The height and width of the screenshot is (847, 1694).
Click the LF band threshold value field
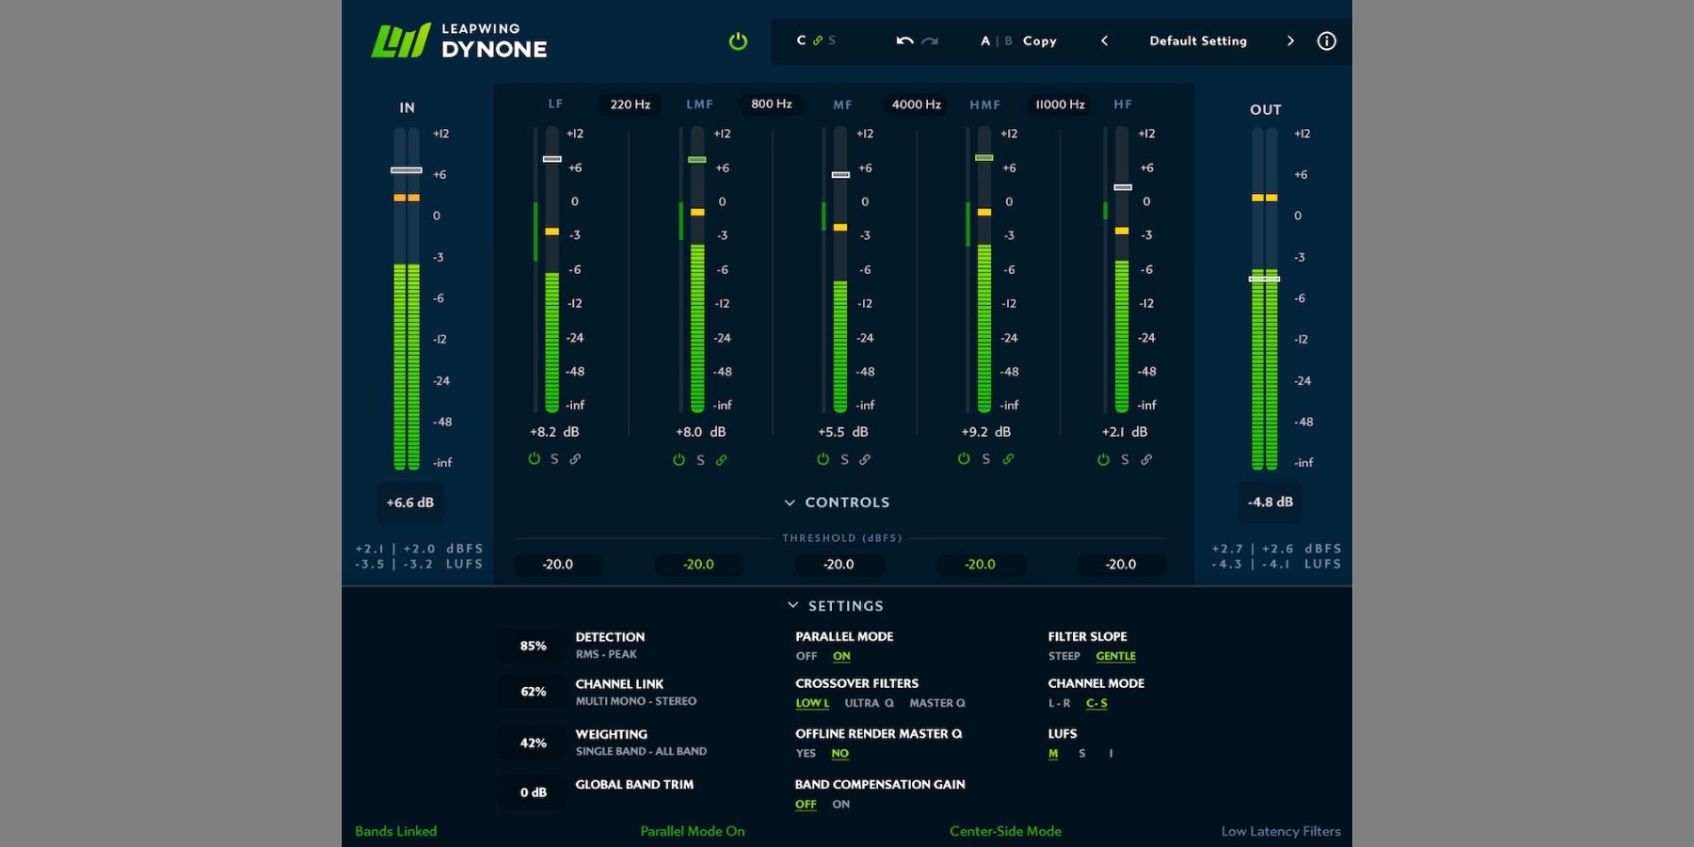click(557, 565)
